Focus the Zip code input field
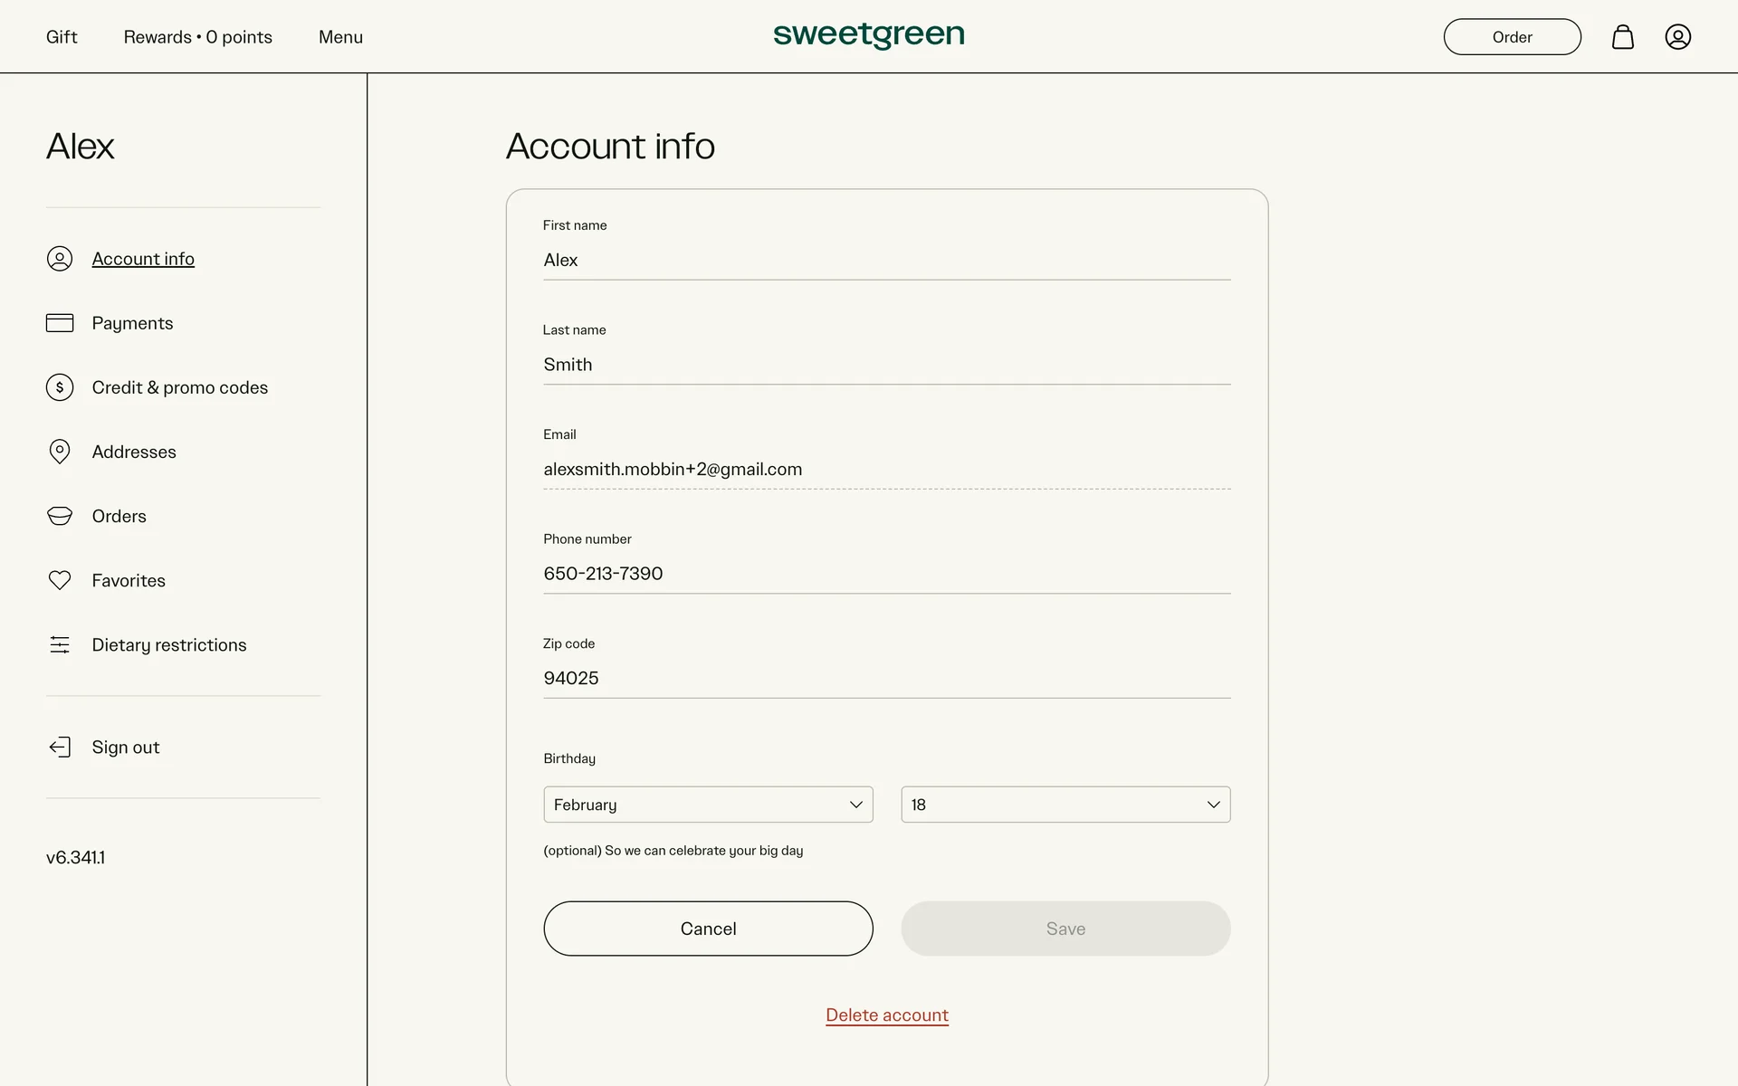 click(x=886, y=679)
